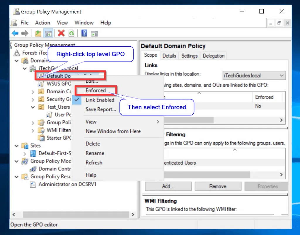Image resolution: width=300 pixels, height=235 pixels.
Task: Expand the Domain Controllers OU node
Action: pyautogui.click(x=33, y=92)
